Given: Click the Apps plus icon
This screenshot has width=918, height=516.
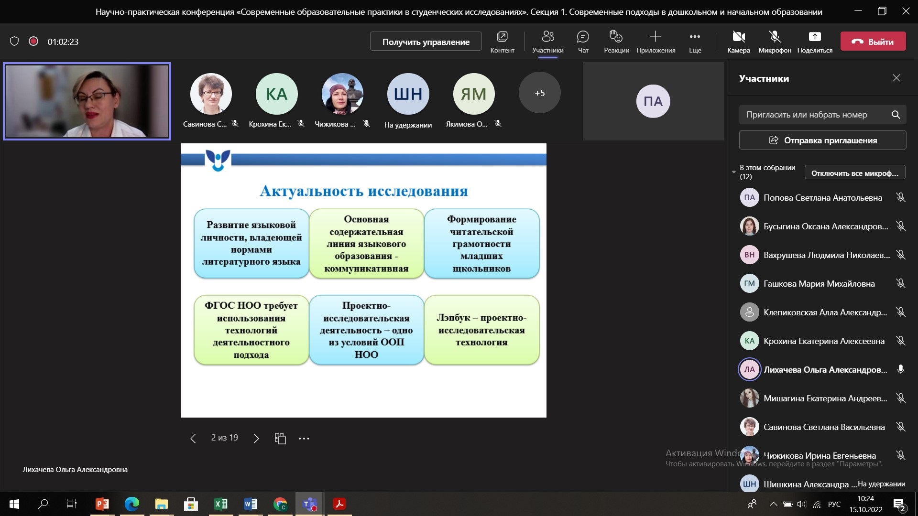Looking at the screenshot, I should (655, 37).
